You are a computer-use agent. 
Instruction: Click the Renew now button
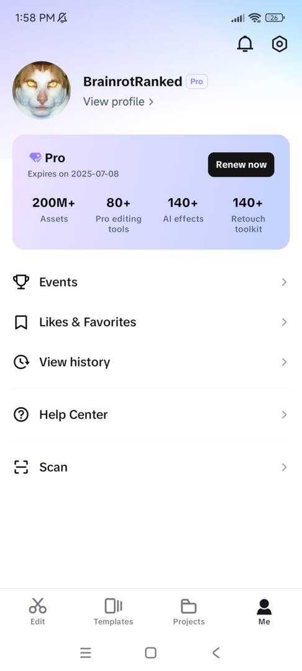click(241, 165)
